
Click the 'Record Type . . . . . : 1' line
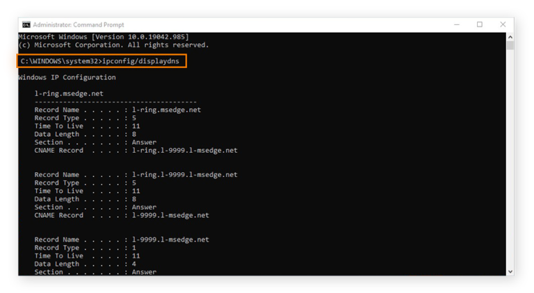85,248
